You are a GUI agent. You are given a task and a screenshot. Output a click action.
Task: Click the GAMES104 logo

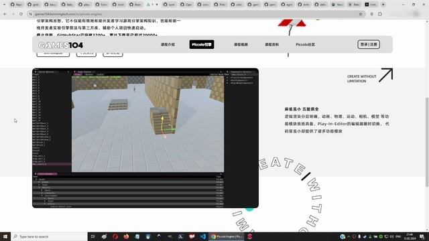coord(60,45)
